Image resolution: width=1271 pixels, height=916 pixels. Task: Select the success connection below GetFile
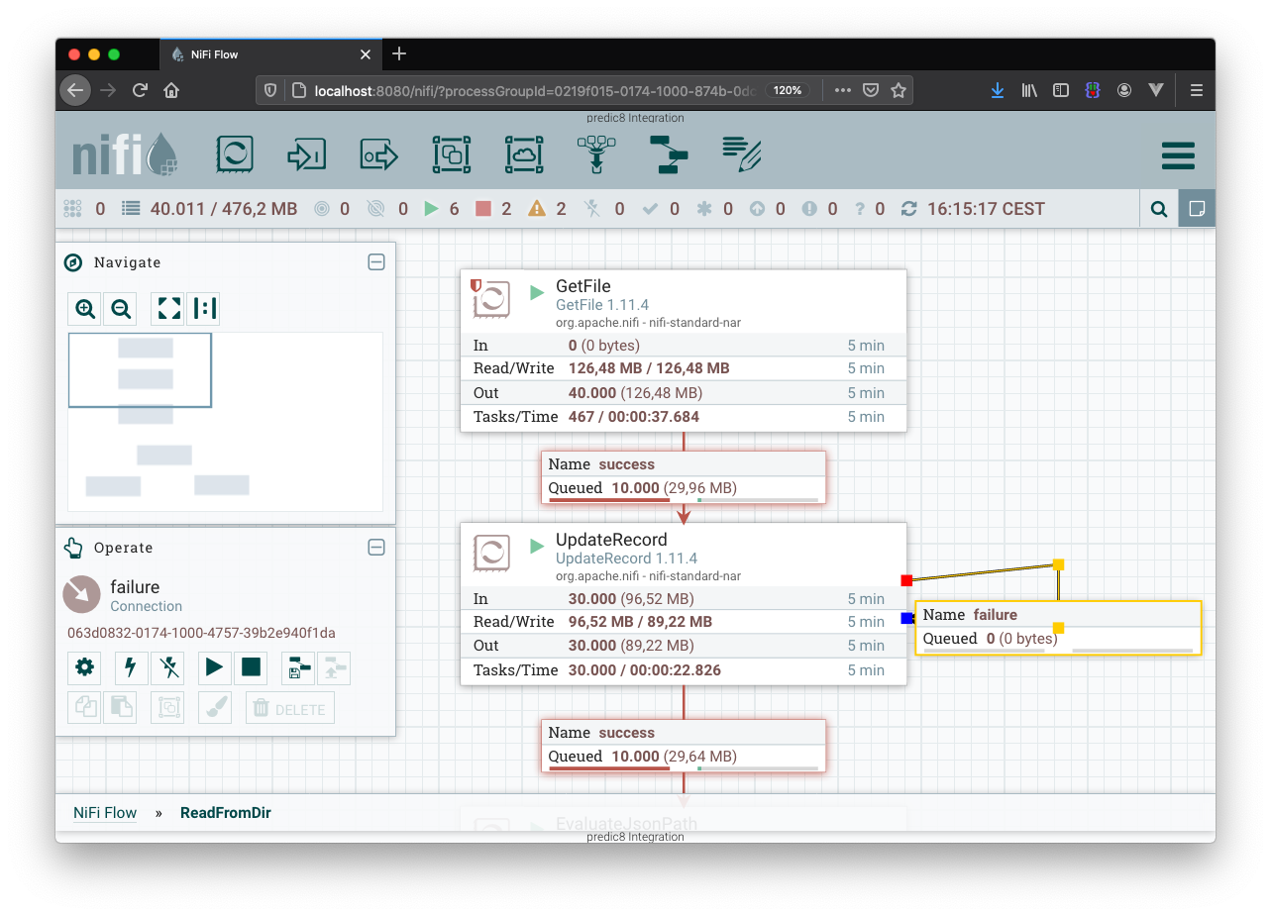click(684, 476)
